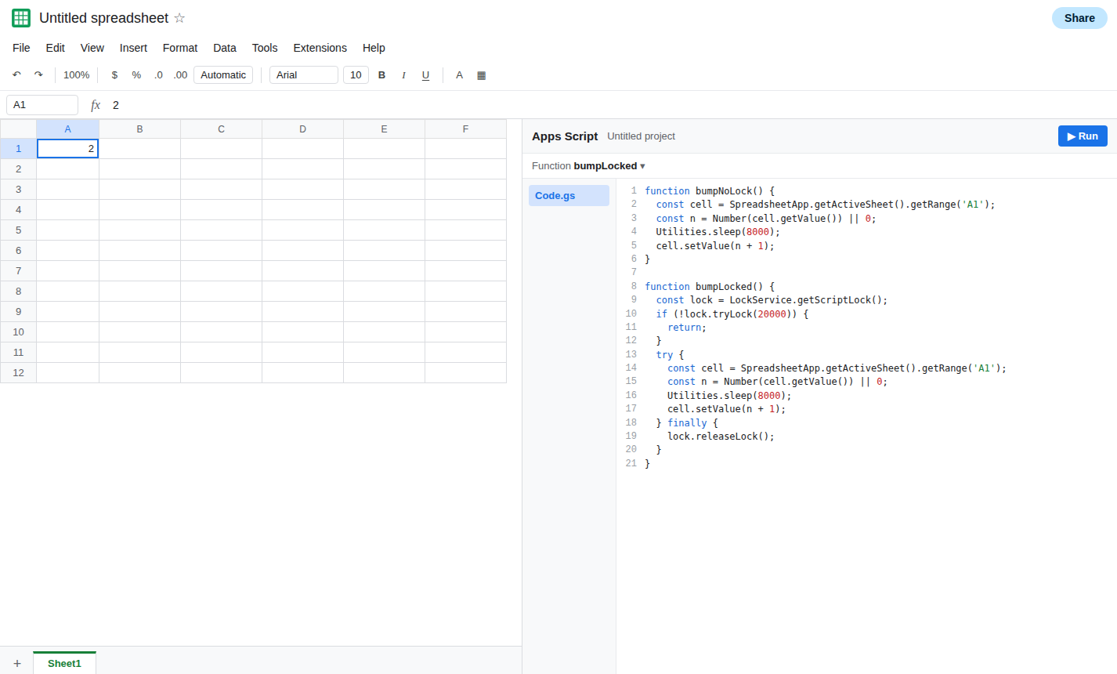Open the text color picker
1117x674 pixels.
tap(460, 75)
